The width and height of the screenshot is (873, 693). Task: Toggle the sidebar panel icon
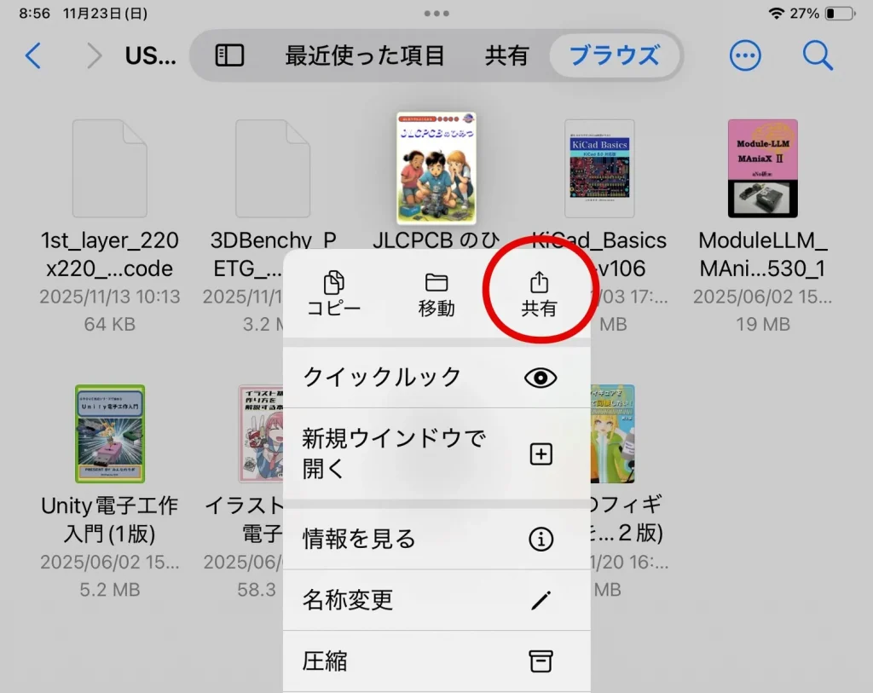229,56
